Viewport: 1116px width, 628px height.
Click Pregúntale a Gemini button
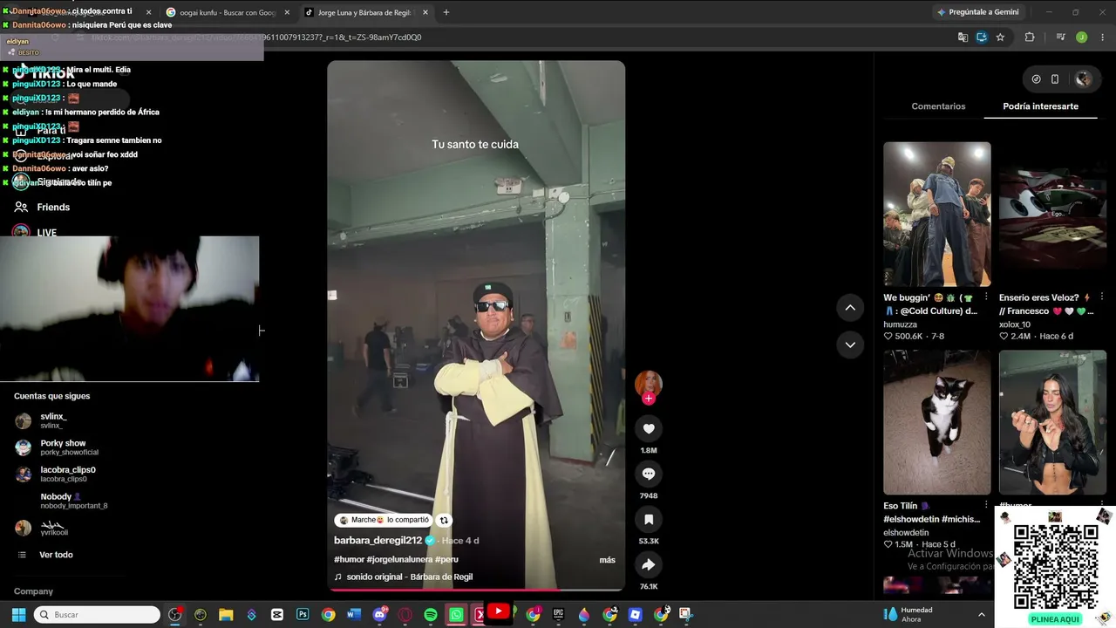pyautogui.click(x=978, y=12)
